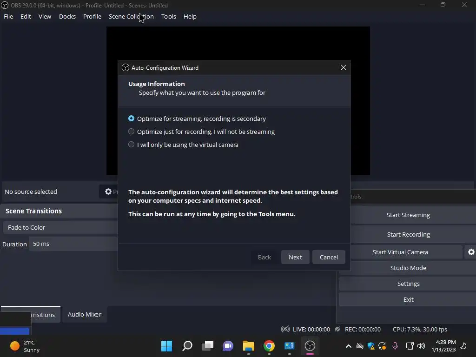Open the app left of OBS on taskbar

tap(289, 346)
